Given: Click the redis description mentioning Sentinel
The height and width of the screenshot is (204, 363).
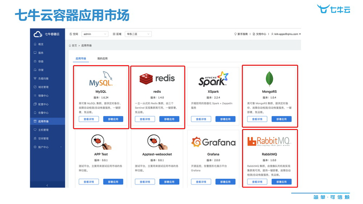Looking at the screenshot, I should point(156,108).
